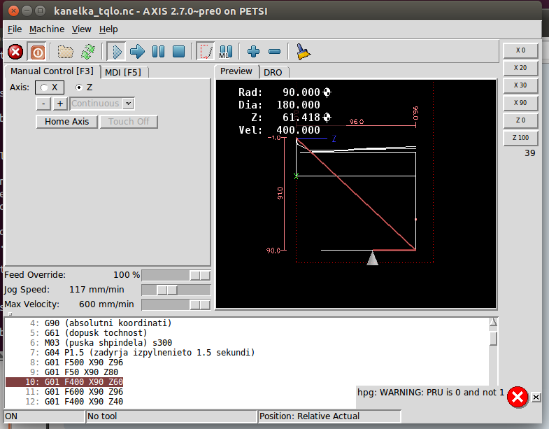The width and height of the screenshot is (549, 429).
Task: Toggle optional pause M1 button
Action: coord(226,51)
